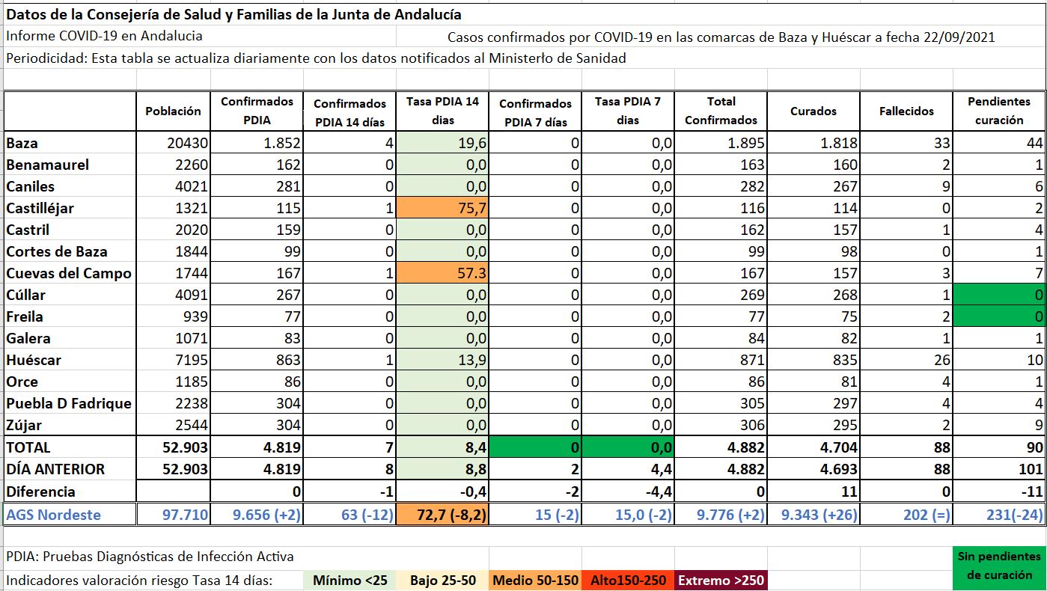This screenshot has width=1047, height=591.
Task: Select the green pending cell for Cúllar
Action: pos(1000,295)
